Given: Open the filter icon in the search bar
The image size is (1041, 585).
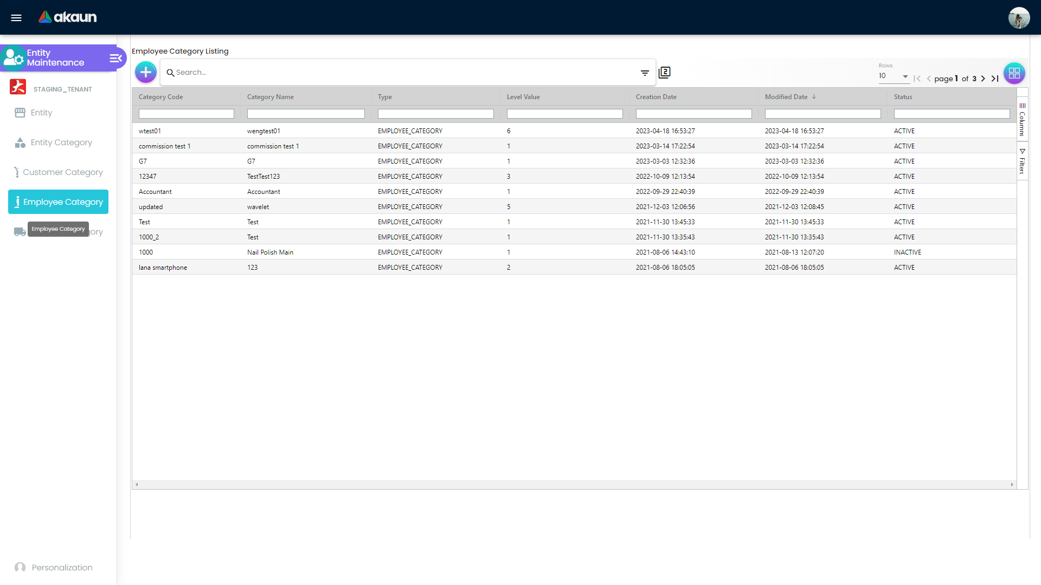Looking at the screenshot, I should point(645,72).
